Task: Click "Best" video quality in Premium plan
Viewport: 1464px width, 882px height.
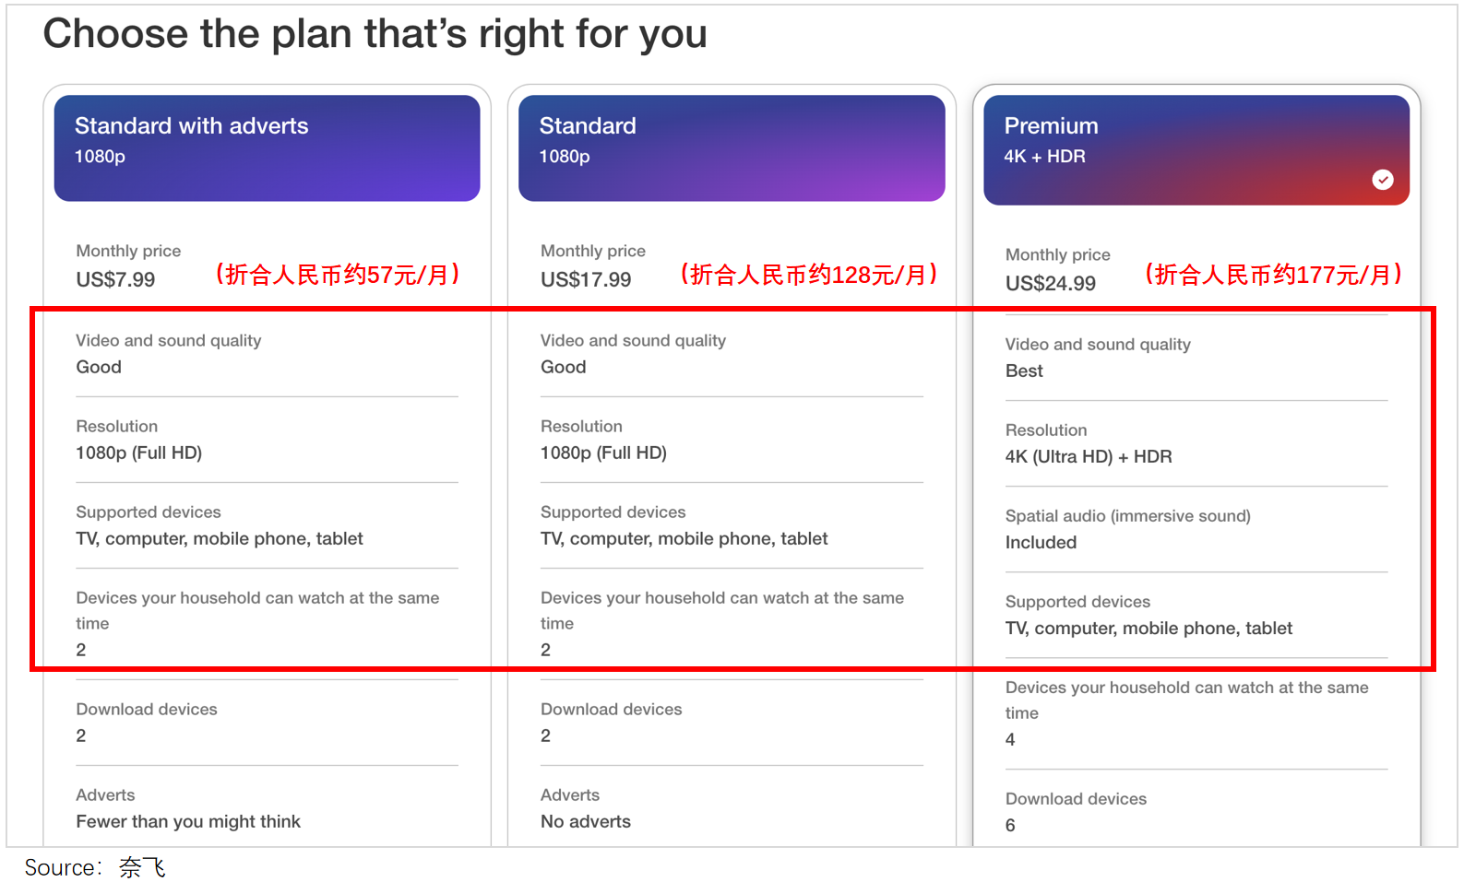Action: click(1024, 371)
